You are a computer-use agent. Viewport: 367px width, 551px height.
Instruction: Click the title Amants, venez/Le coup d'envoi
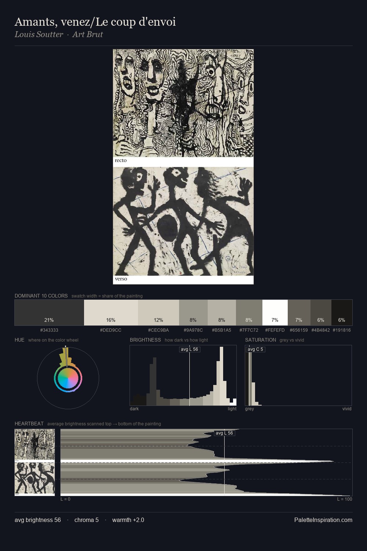click(95, 22)
